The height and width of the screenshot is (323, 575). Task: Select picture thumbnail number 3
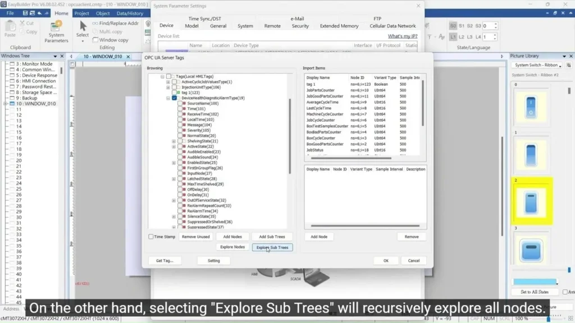pyautogui.click(x=531, y=250)
